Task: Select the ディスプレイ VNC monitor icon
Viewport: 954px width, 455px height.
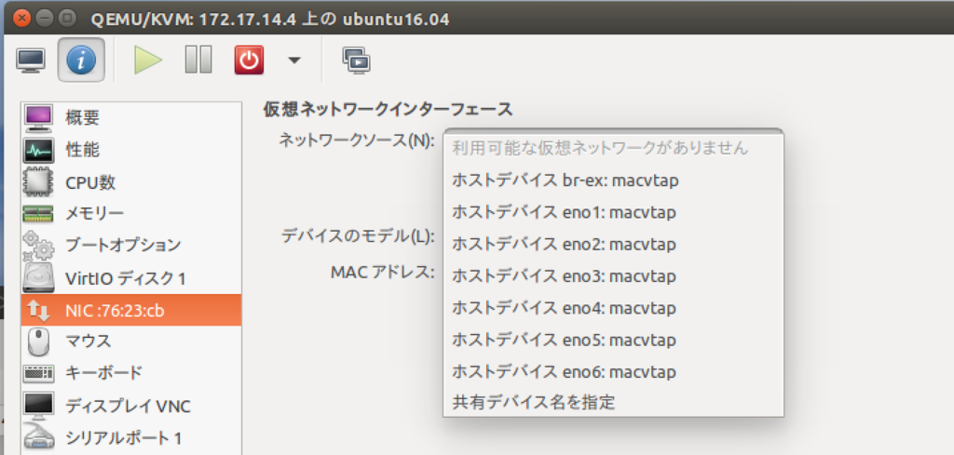Action: click(39, 405)
